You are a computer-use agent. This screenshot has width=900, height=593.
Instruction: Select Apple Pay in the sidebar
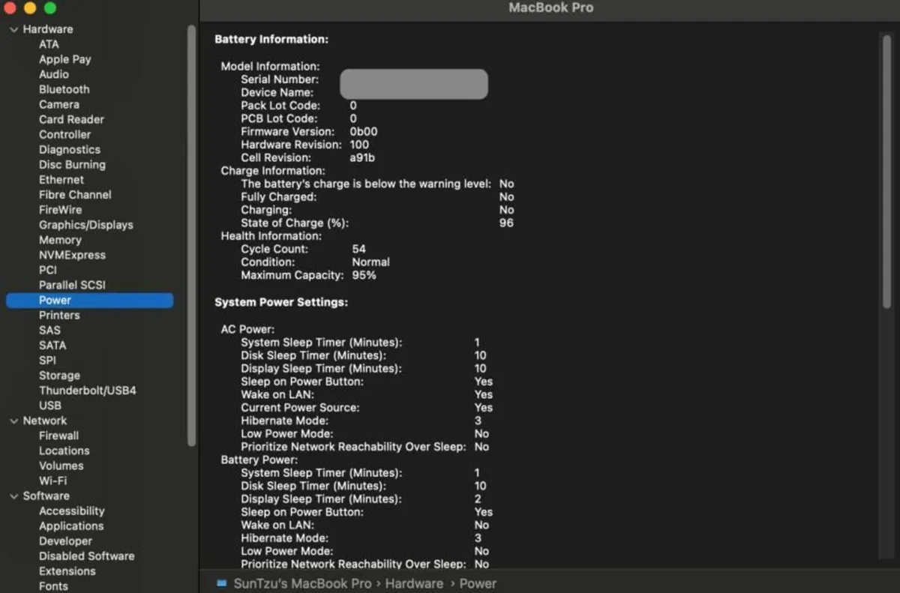pos(65,59)
